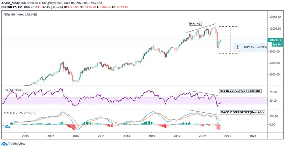Select the HH, HL annotation label
The width and height of the screenshot is (285, 148).
(195, 24)
